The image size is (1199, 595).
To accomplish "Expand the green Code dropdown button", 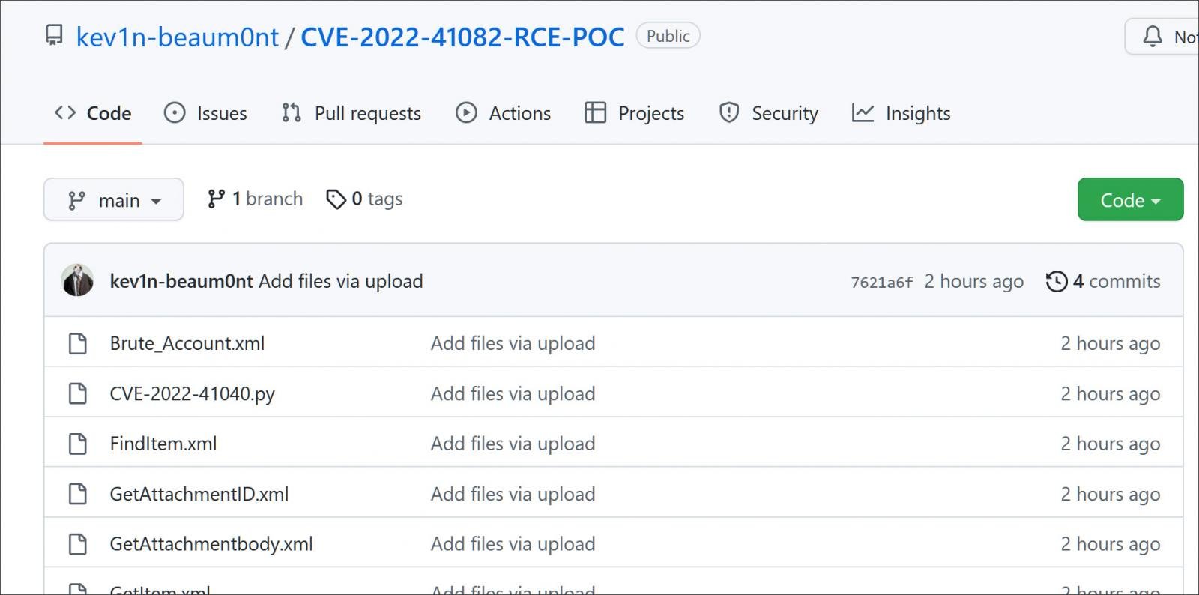I will pos(1130,200).
